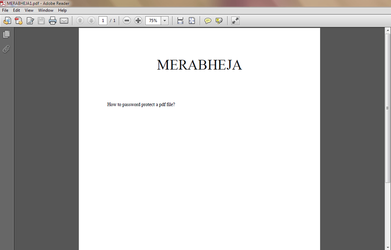Viewport: 391px width, 250px height.
Task: Open the File menu
Action: [x=5, y=10]
